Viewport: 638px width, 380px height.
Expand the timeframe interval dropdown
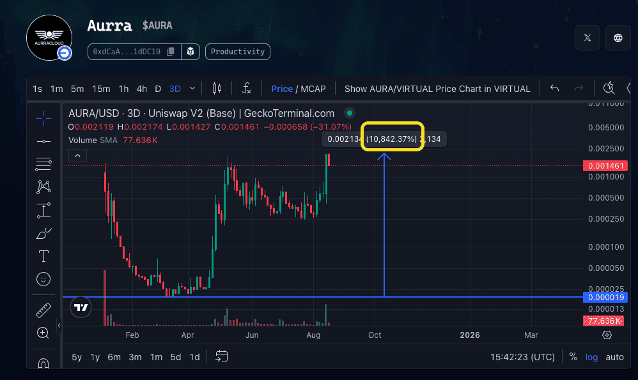point(193,89)
